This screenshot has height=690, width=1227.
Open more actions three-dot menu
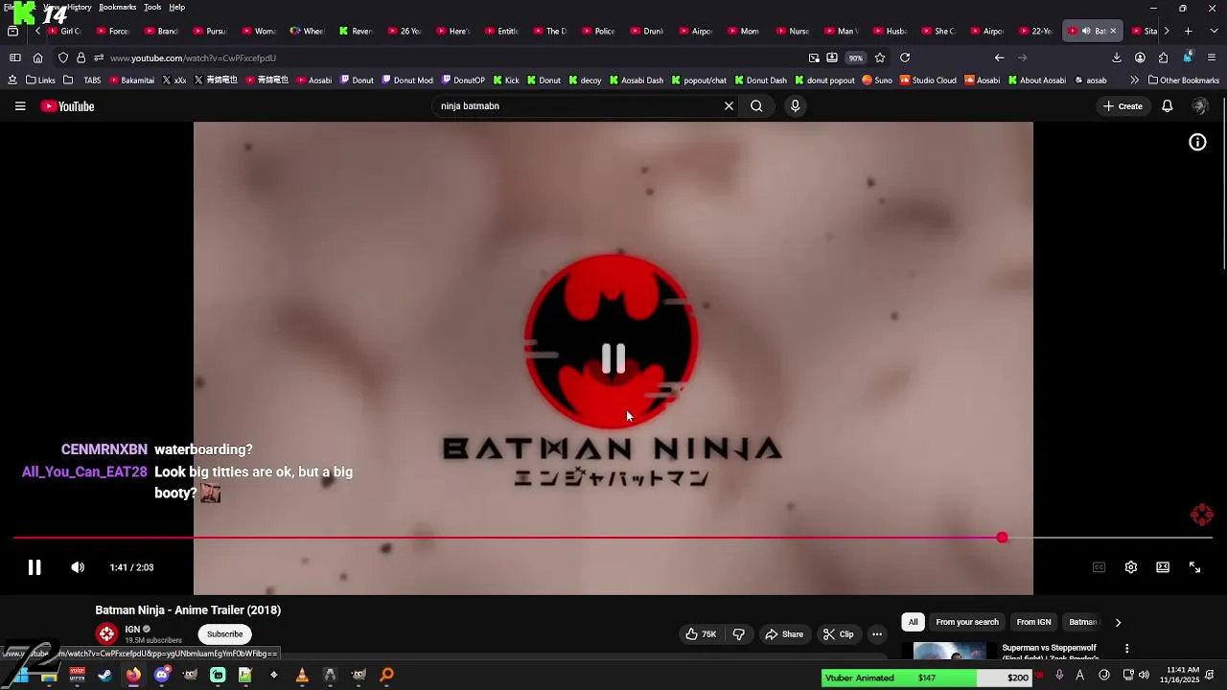(876, 634)
